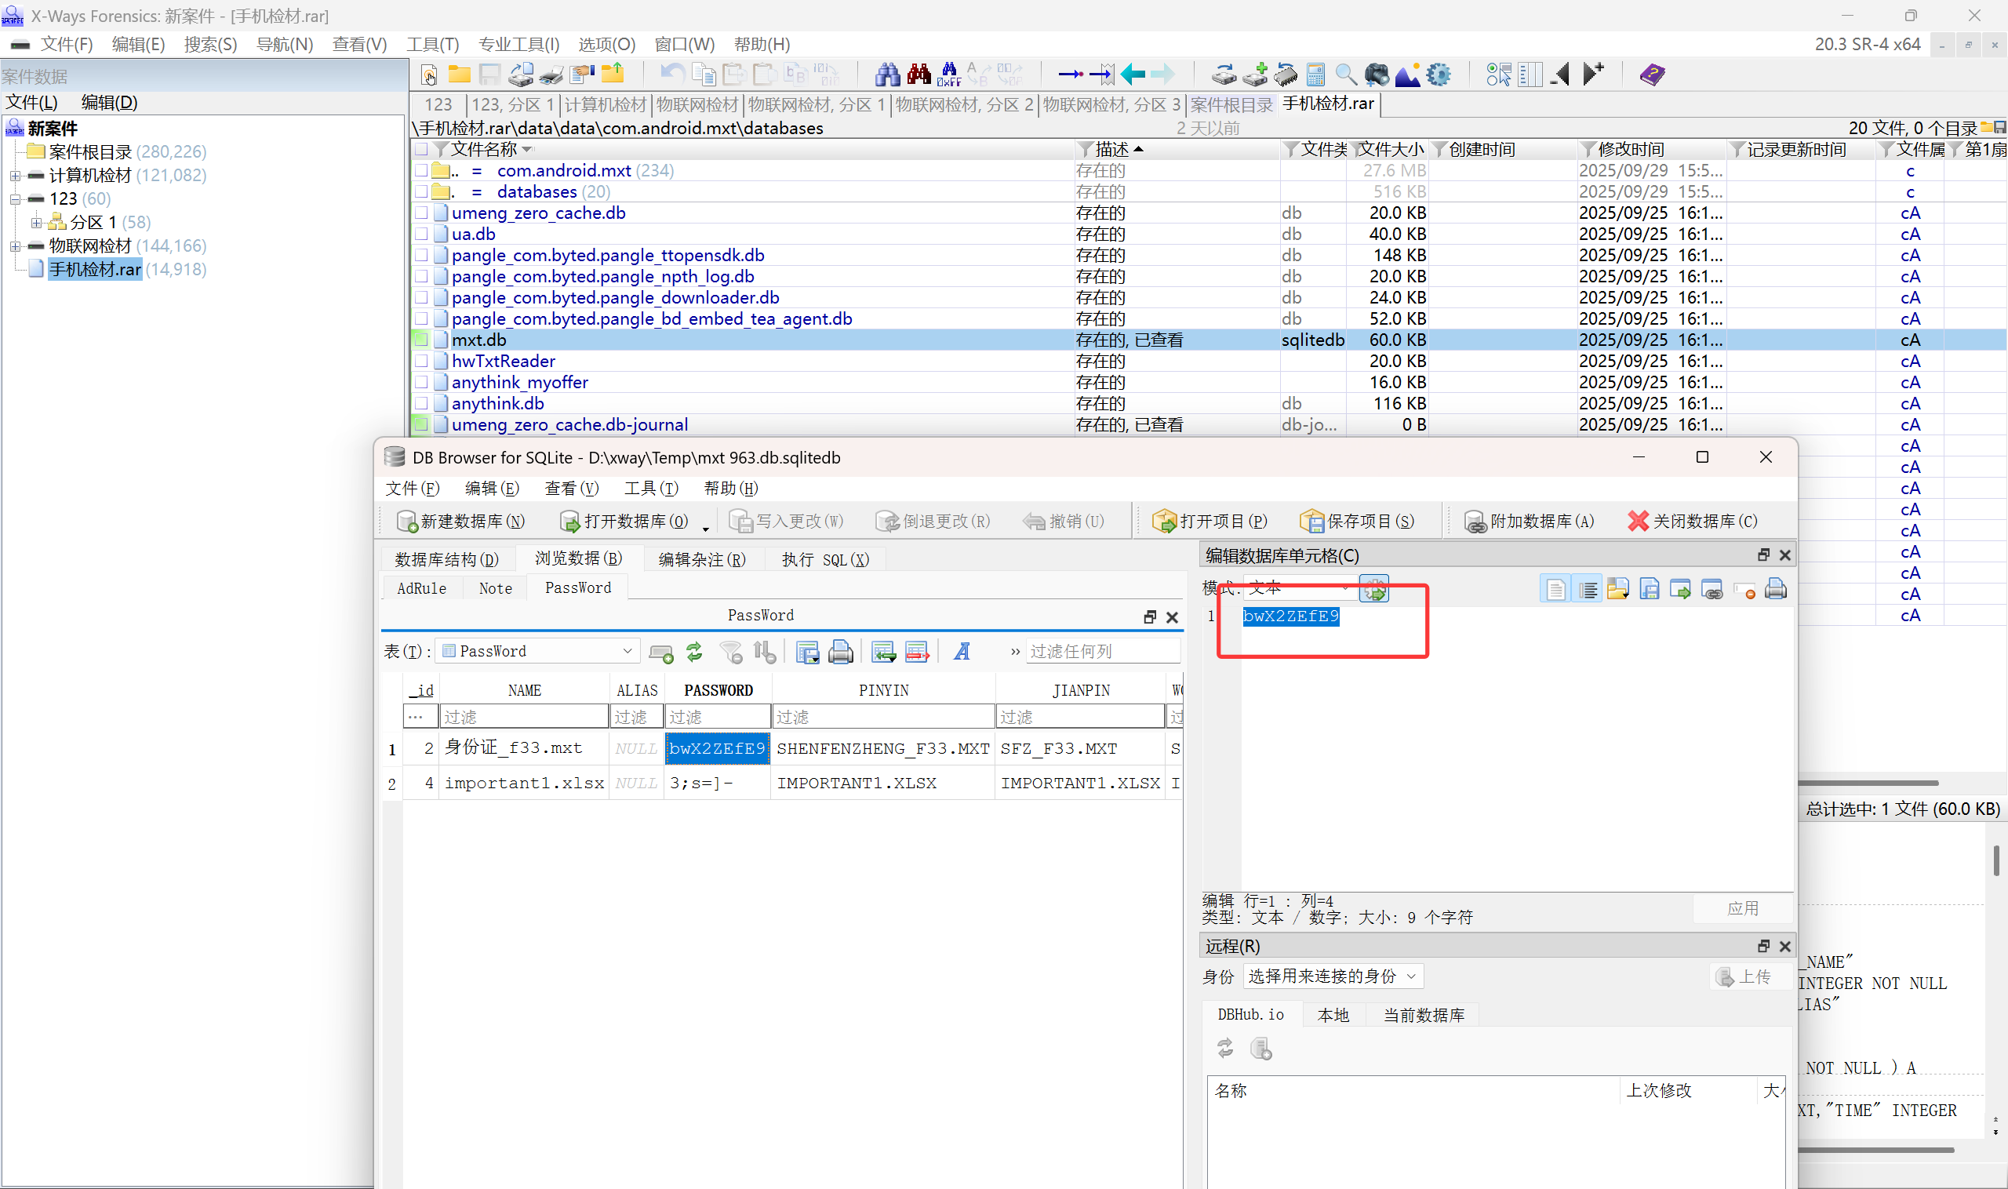Click the filter-any-column input field
2008x1189 pixels.
click(x=1103, y=652)
